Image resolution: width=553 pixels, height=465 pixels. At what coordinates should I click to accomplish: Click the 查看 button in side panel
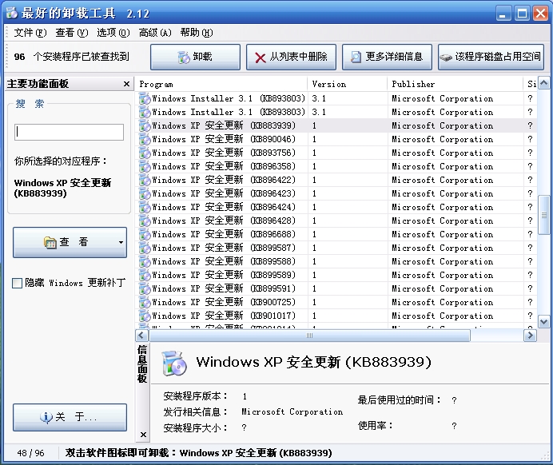pyautogui.click(x=70, y=242)
